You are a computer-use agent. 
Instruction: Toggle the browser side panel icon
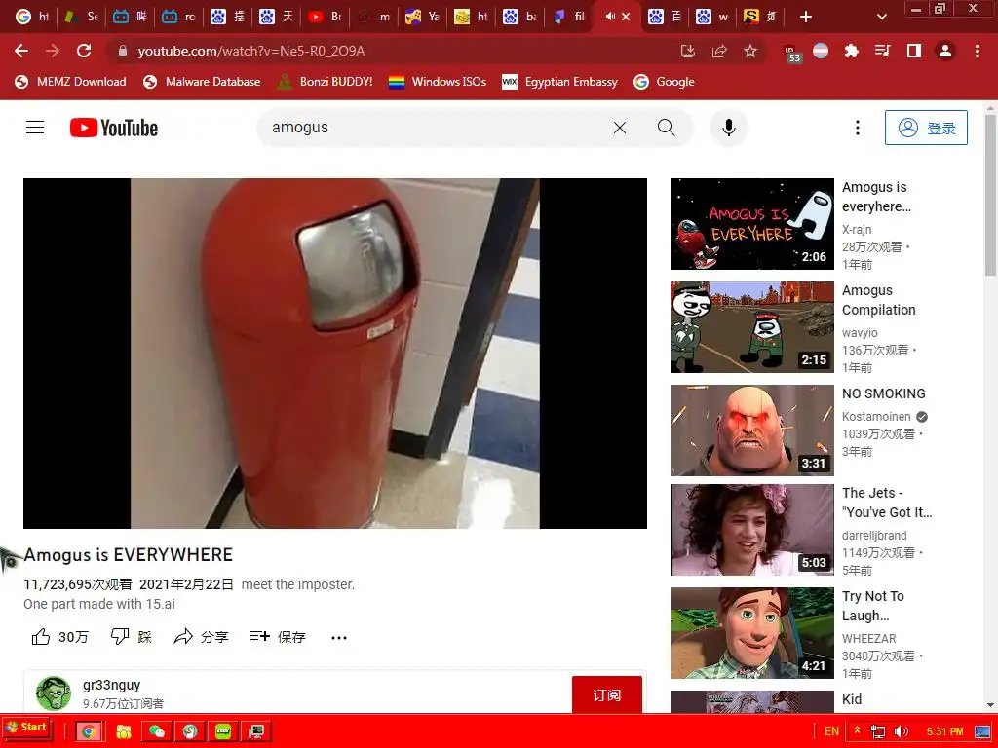(914, 51)
